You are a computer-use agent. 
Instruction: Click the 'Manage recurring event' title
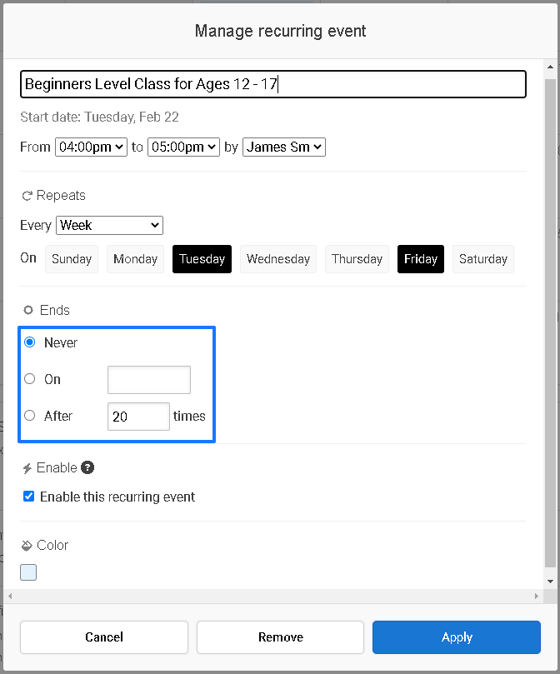[281, 31]
